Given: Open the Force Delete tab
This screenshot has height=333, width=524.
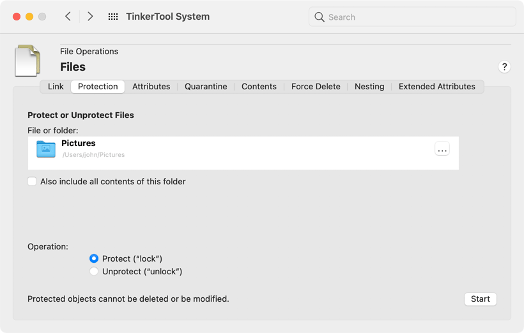Looking at the screenshot, I should 316,86.
